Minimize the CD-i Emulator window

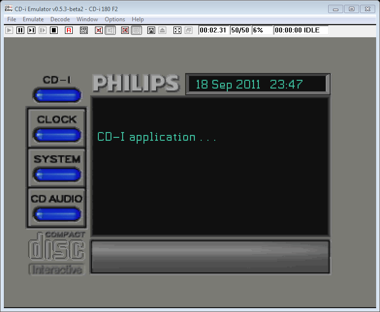point(335,9)
